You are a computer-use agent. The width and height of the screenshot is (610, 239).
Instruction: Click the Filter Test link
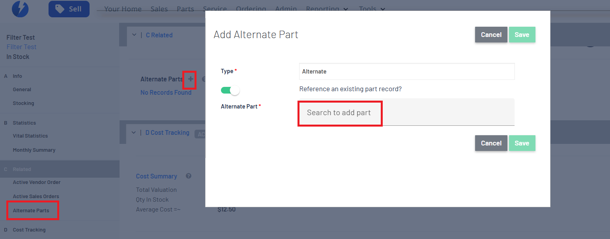point(21,47)
